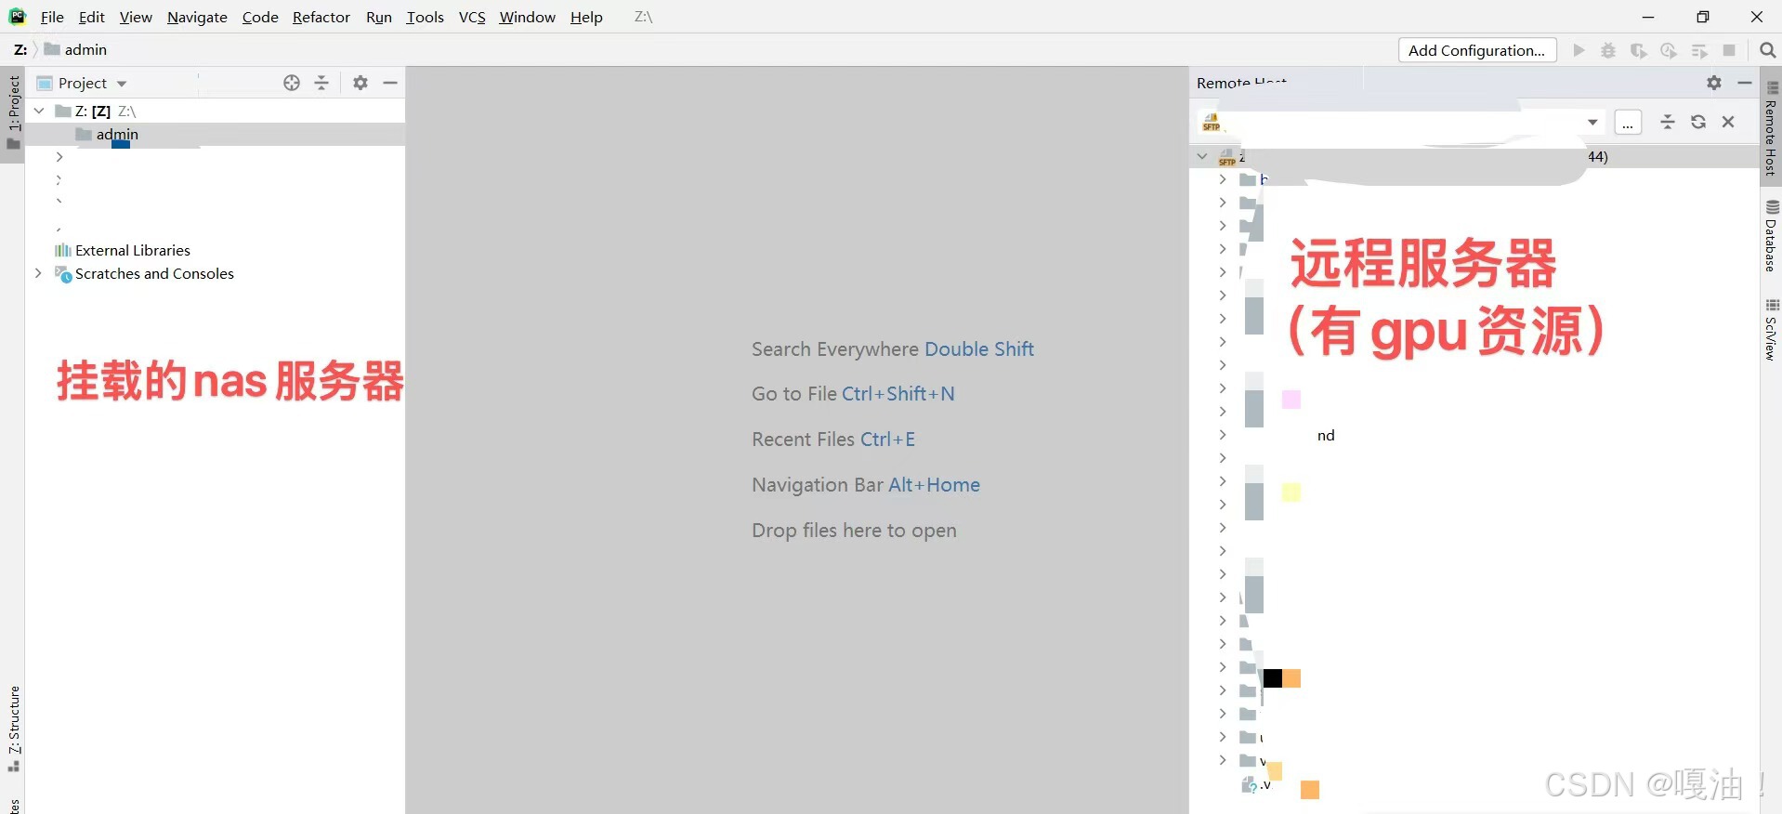The height and width of the screenshot is (814, 1782).
Task: Click the Navigation Bar Alt+Home hint
Action: pyautogui.click(x=866, y=485)
